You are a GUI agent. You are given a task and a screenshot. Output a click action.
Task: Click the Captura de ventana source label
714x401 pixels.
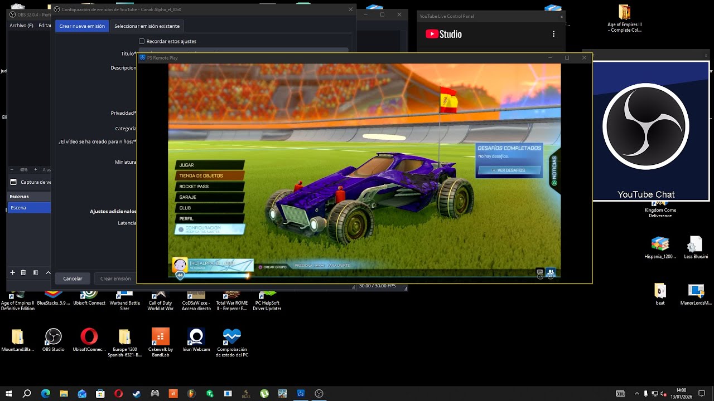coord(36,182)
